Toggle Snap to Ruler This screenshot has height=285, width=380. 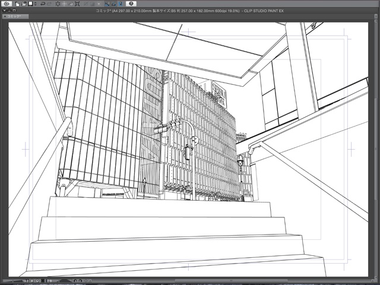[x=107, y=4]
